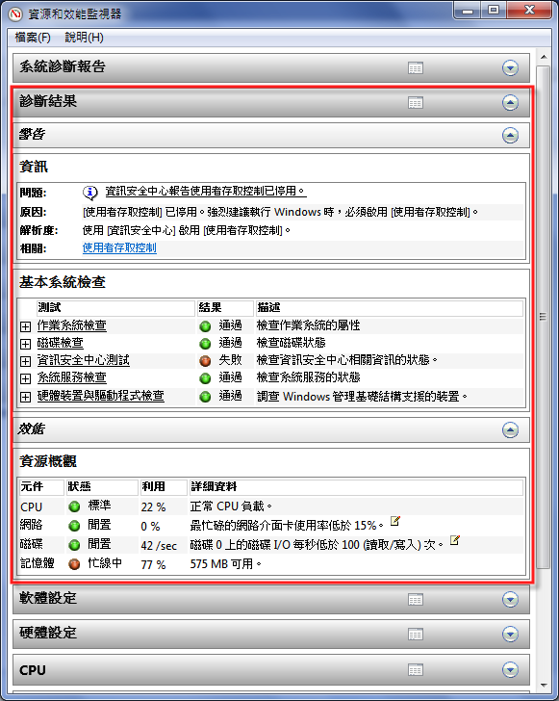The width and height of the screenshot is (559, 701).
Task: Click the 資源和效能監視器 title bar icon
Action: click(x=15, y=13)
